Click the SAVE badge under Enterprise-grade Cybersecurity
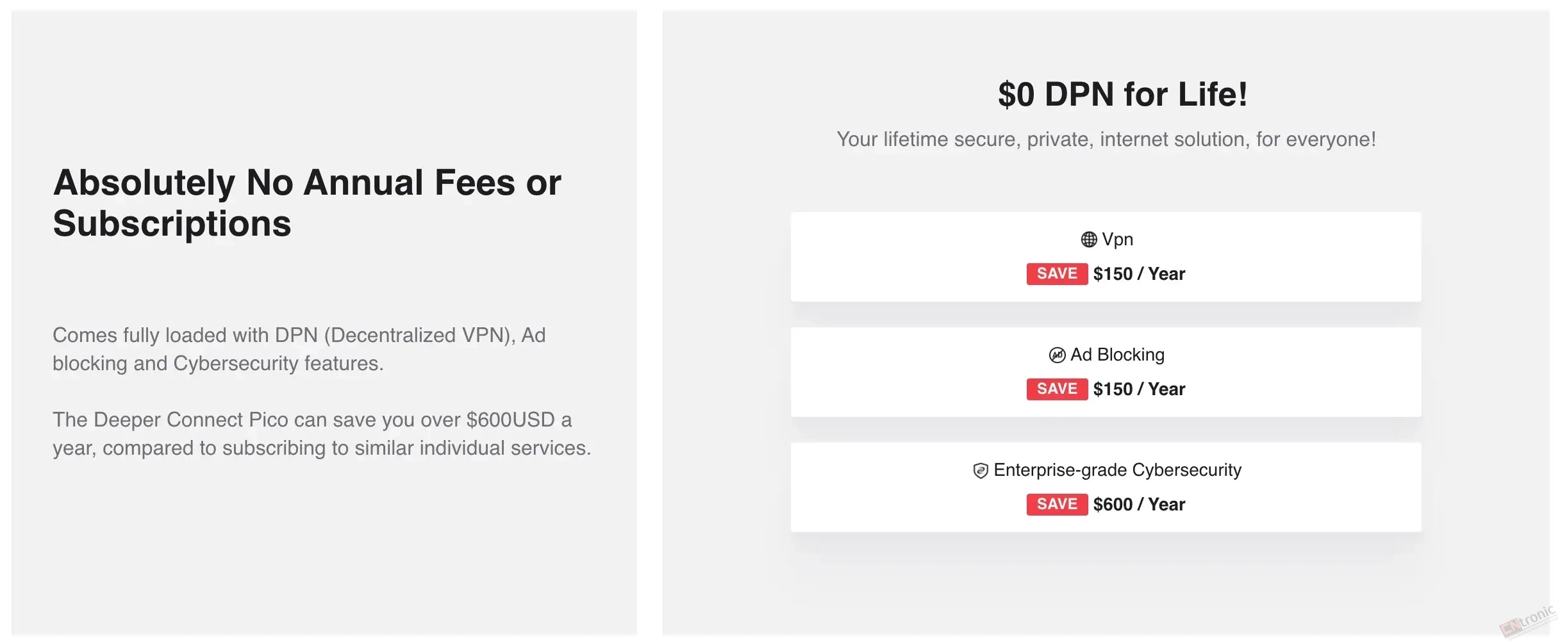Screen dimensions: 1560x643 coord(1057,505)
